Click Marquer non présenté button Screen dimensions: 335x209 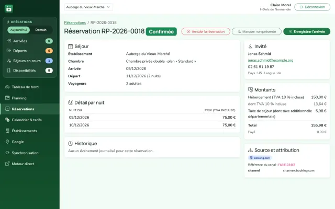pyautogui.click(x=256, y=31)
